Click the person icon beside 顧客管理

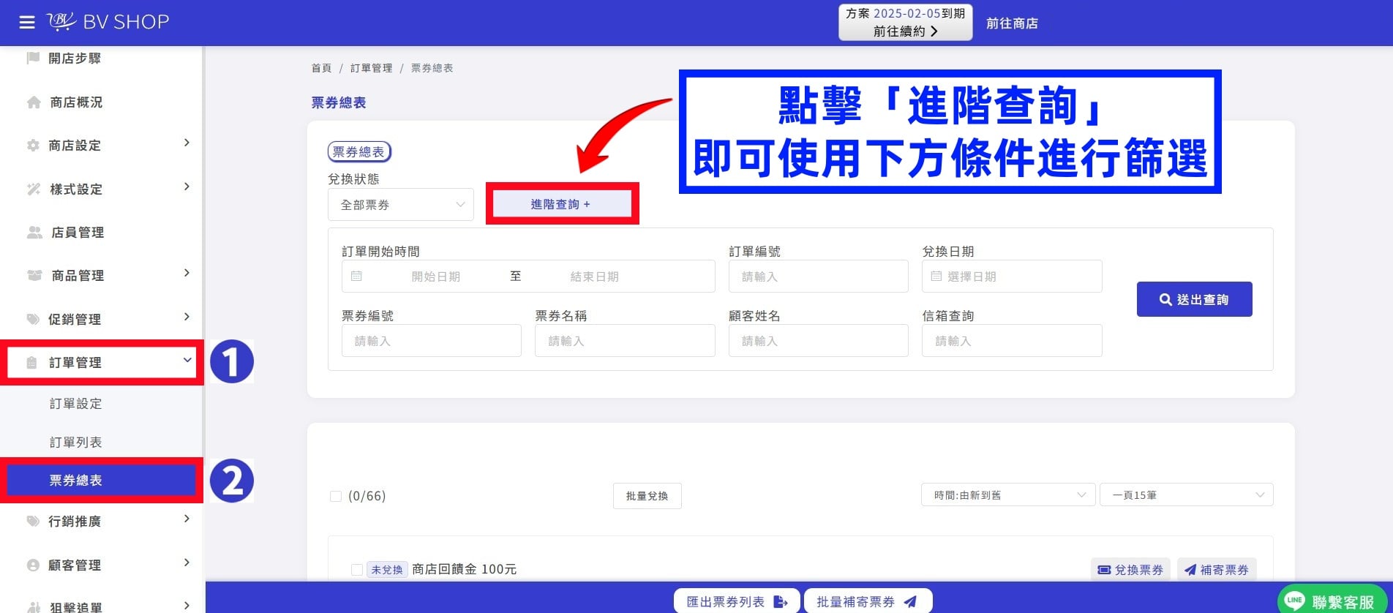(x=33, y=565)
